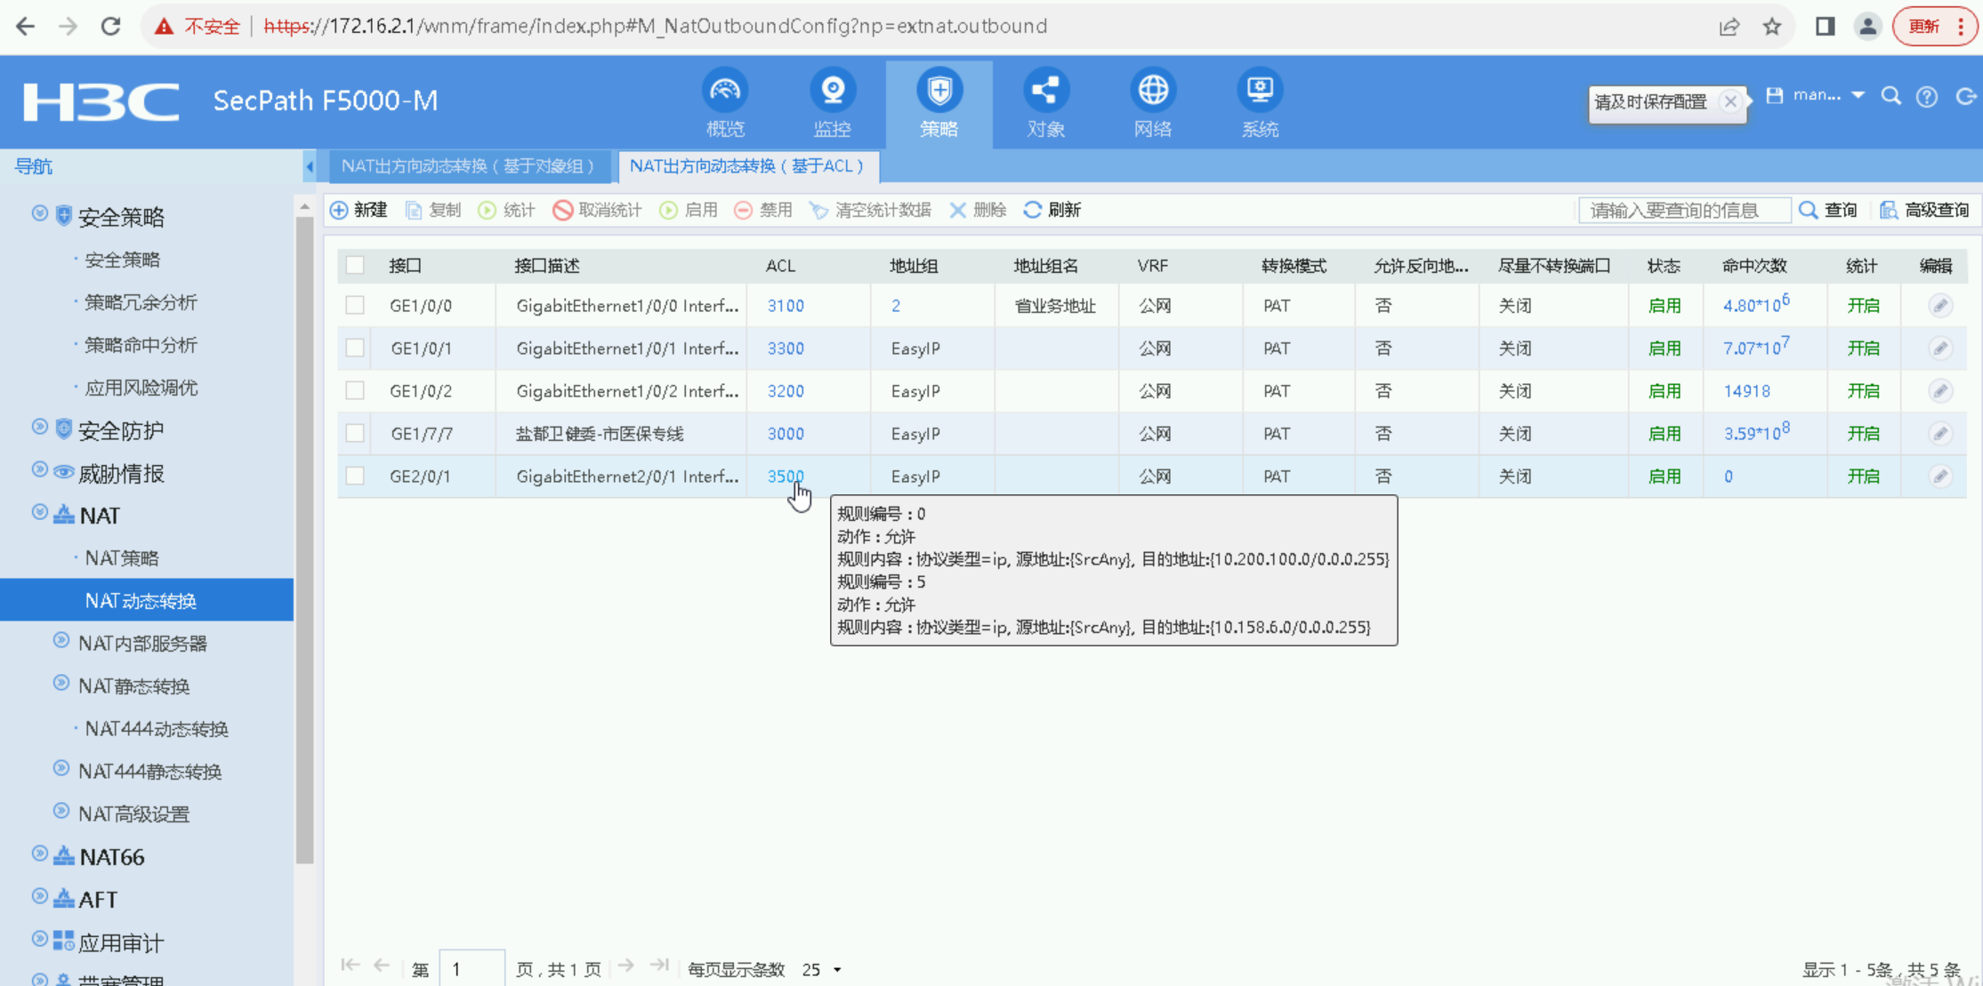1983x986 pixels.
Task: Collapse the NAT tree node
Action: click(x=39, y=512)
